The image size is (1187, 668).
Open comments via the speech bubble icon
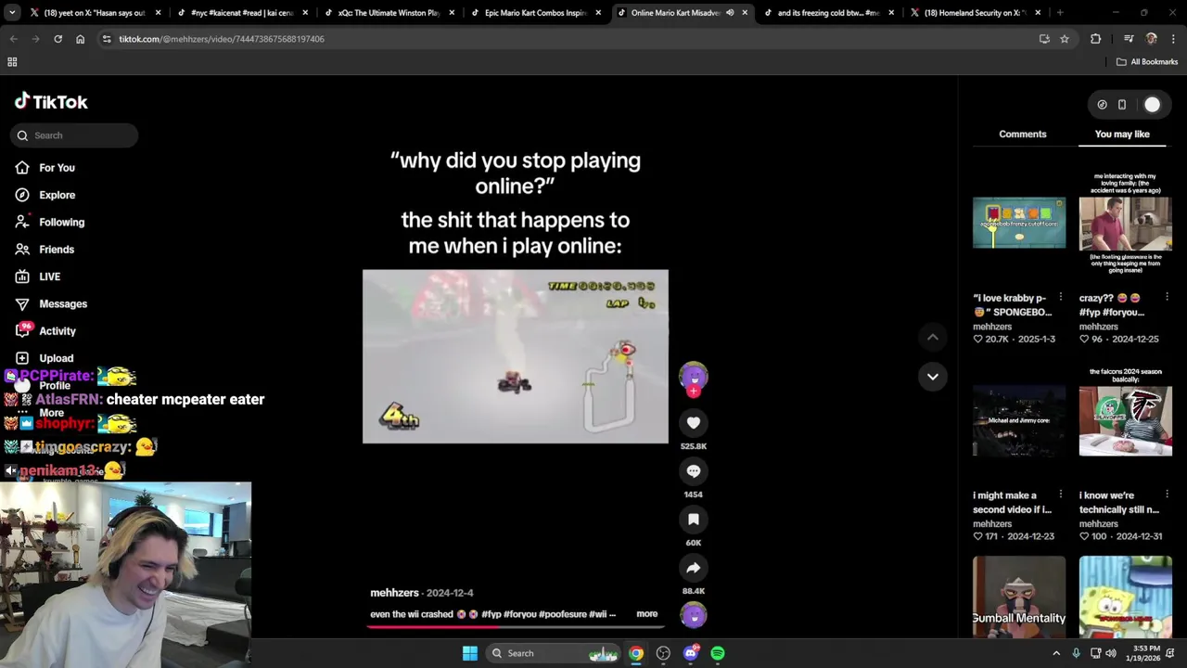(x=693, y=471)
